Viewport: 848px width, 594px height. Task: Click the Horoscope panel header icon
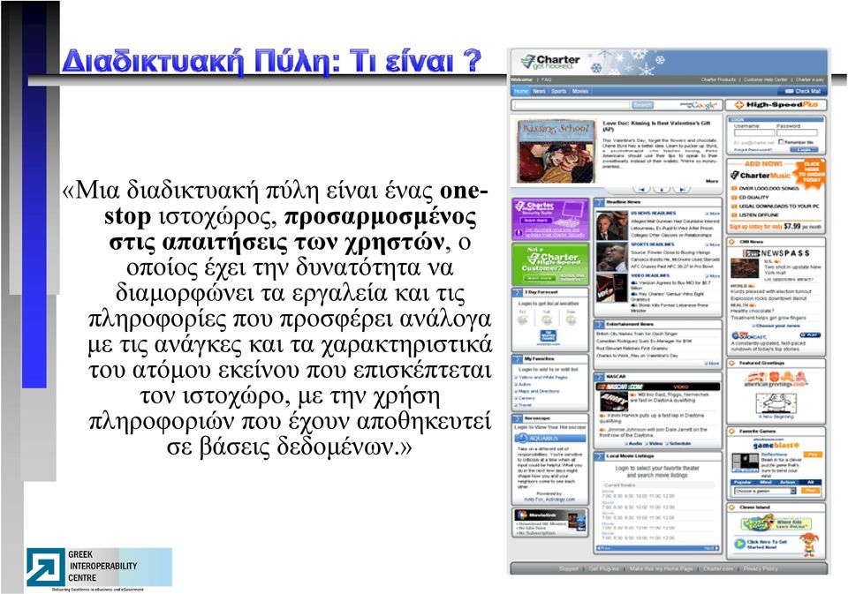(518, 418)
